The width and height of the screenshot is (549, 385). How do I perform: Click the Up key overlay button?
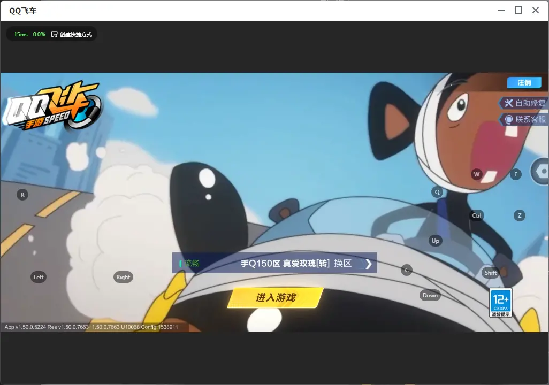pyautogui.click(x=435, y=241)
